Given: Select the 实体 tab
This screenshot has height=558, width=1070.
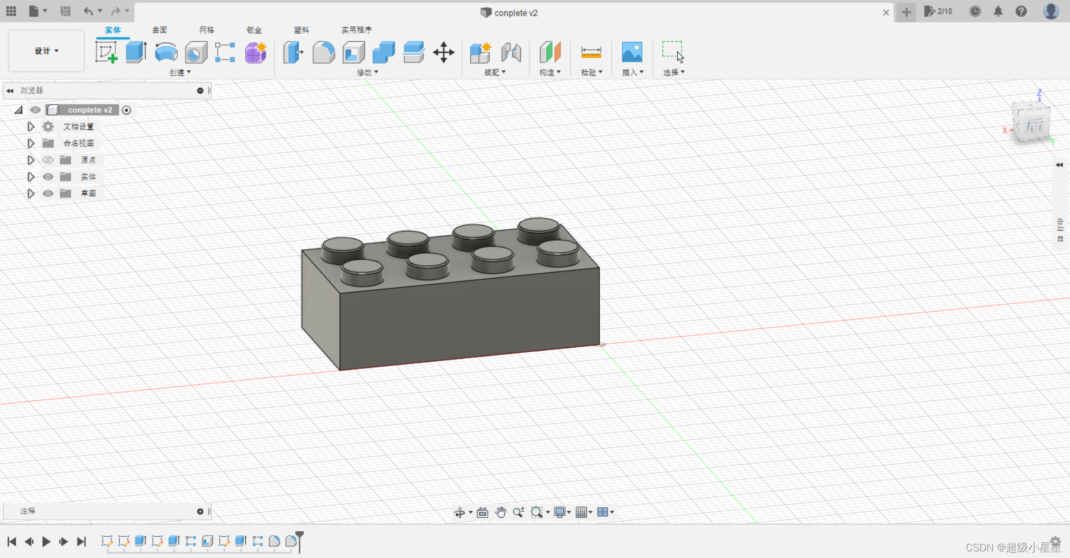Looking at the screenshot, I should 113,30.
